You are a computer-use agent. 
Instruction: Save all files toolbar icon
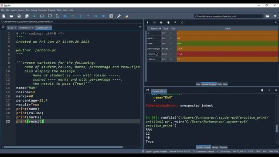click(27, 16)
